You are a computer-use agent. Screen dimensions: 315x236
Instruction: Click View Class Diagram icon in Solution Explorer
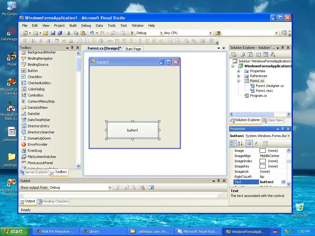tap(273, 54)
